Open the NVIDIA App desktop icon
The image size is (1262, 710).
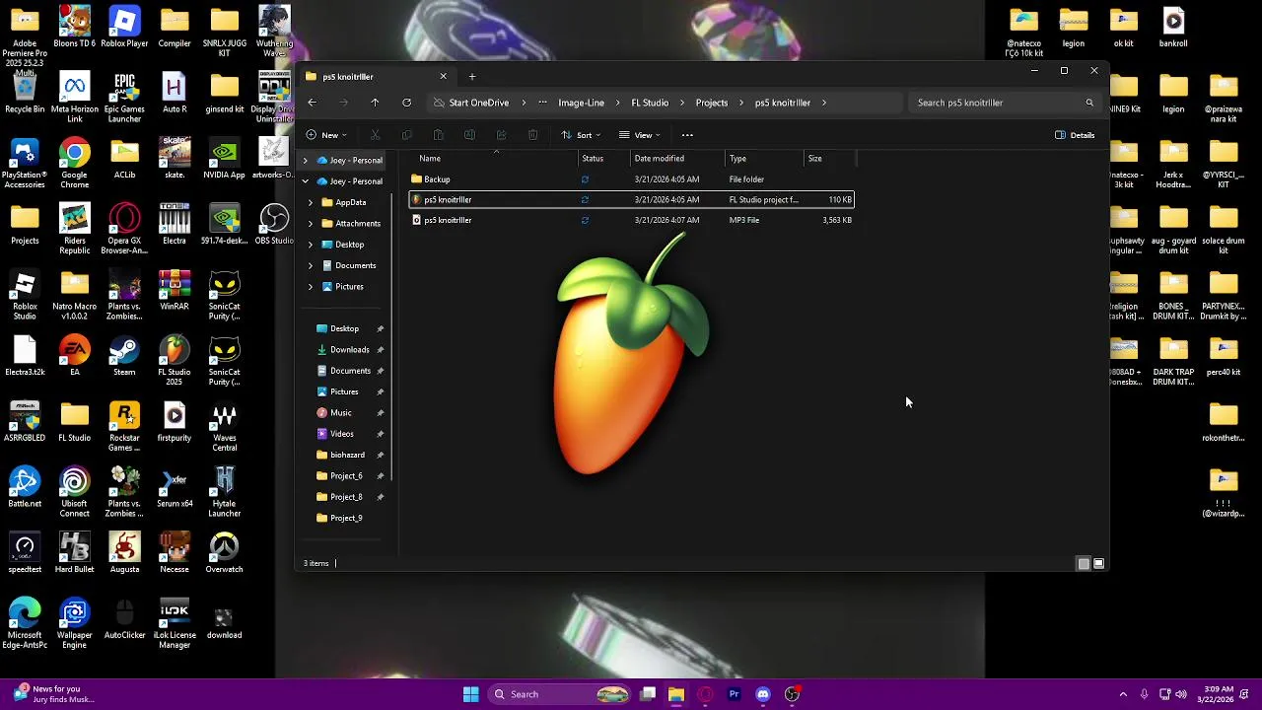(224, 159)
